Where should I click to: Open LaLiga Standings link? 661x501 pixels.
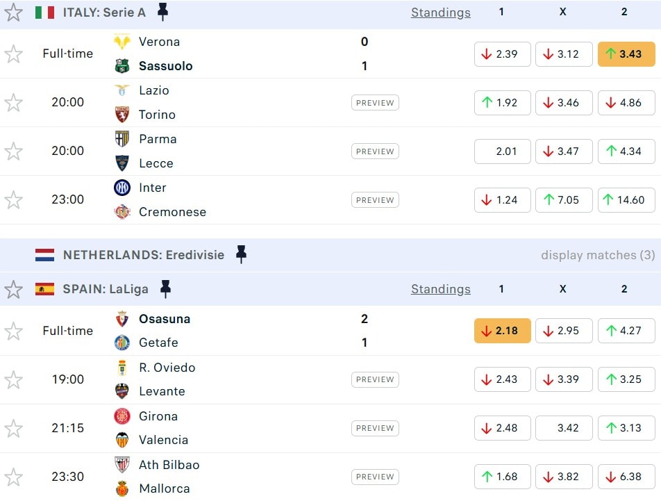tap(440, 289)
